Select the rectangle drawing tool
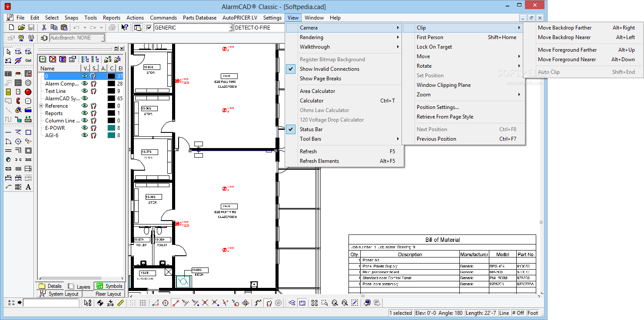This screenshot has height=320, width=644. click(28, 132)
